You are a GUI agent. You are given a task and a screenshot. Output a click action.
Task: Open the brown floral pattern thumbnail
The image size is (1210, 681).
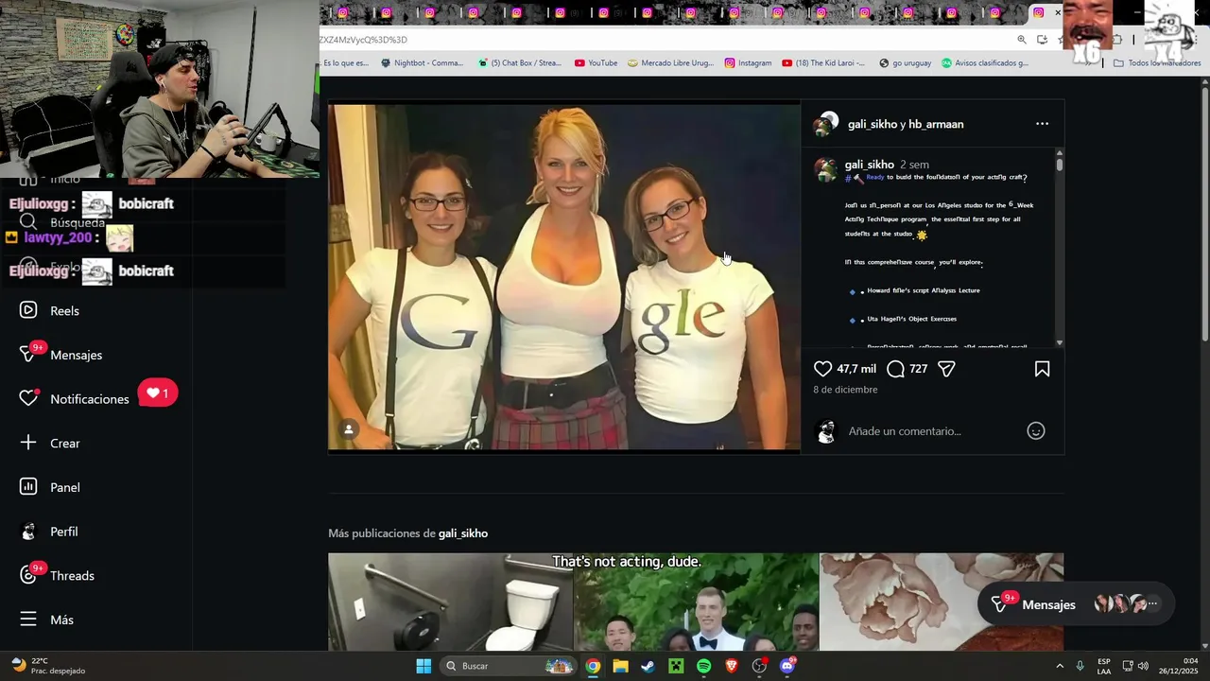pos(942,602)
